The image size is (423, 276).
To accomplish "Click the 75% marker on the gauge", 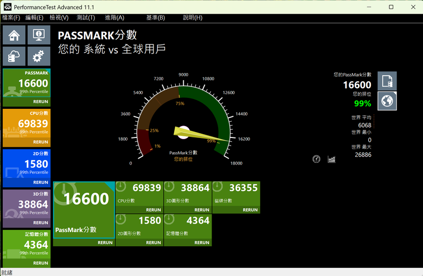I will click(180, 103).
